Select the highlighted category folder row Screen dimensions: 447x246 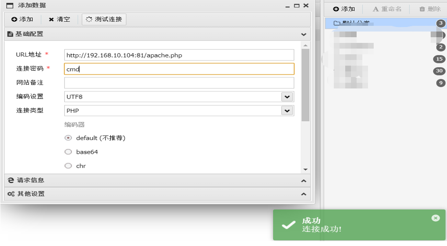[x=385, y=23]
